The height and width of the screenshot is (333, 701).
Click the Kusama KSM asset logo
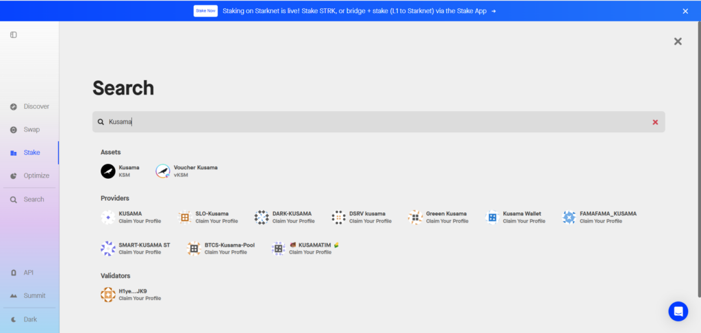tap(107, 171)
